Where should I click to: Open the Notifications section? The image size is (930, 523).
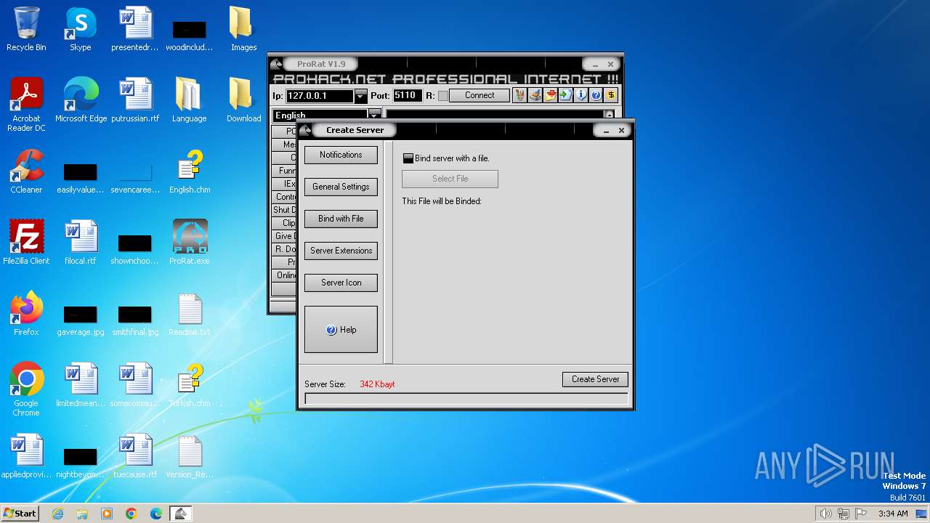pyautogui.click(x=341, y=155)
